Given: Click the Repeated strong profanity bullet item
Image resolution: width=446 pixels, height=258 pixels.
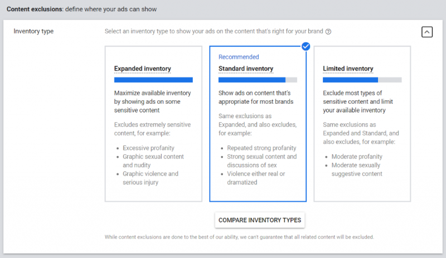Looking at the screenshot, I should (261, 148).
